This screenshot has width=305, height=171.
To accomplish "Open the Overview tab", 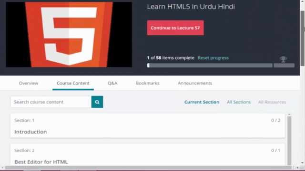I will pyautogui.click(x=29, y=83).
